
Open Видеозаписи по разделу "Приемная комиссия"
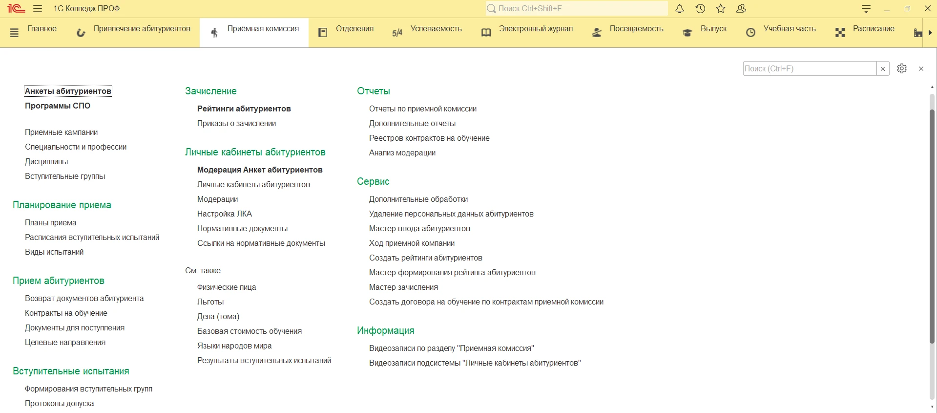point(452,348)
